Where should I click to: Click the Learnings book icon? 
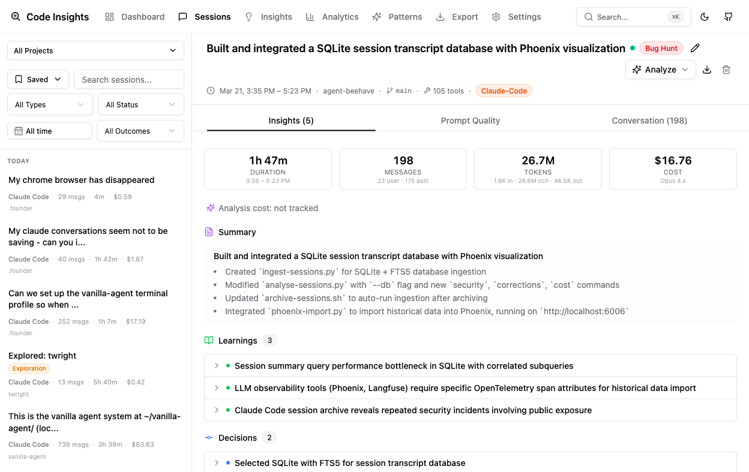pos(209,341)
